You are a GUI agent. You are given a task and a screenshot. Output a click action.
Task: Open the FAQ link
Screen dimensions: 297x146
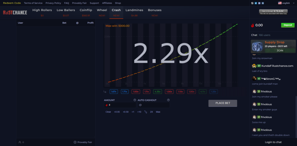coord(66,3)
